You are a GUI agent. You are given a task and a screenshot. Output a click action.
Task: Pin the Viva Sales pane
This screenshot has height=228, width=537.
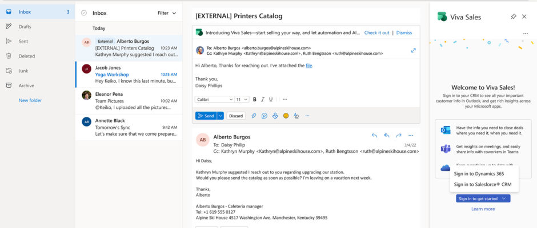(x=514, y=17)
